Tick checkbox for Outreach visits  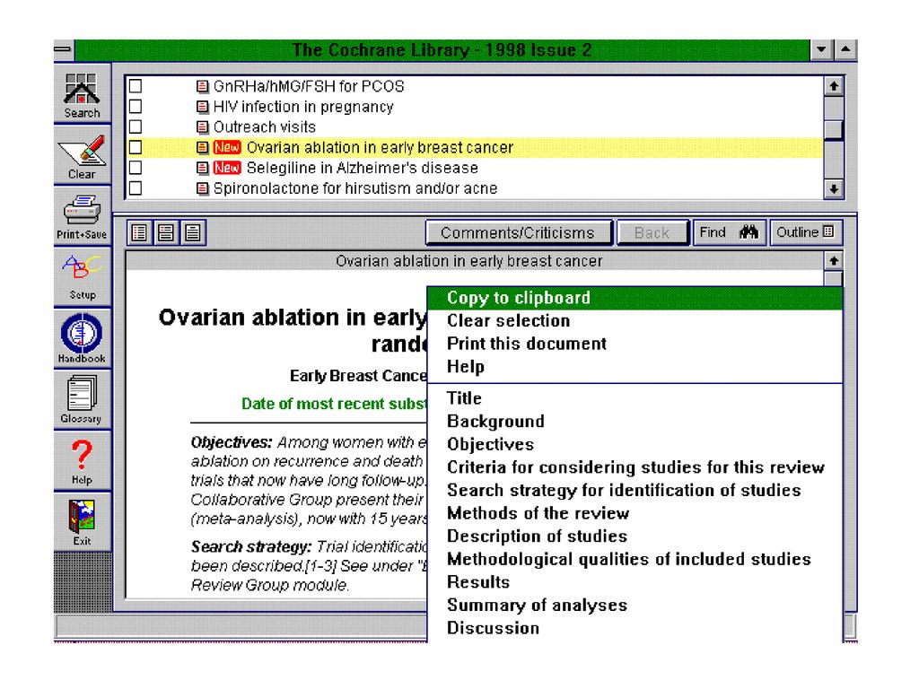[x=136, y=126]
